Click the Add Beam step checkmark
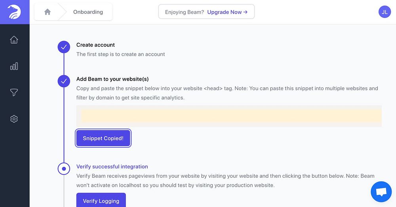The image size is (396, 207). (x=64, y=81)
